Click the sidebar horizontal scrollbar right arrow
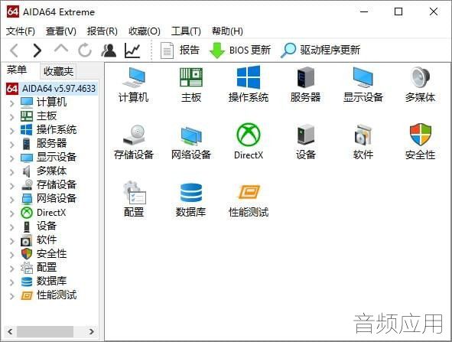Viewport: 452px width, 342px height. point(91,331)
